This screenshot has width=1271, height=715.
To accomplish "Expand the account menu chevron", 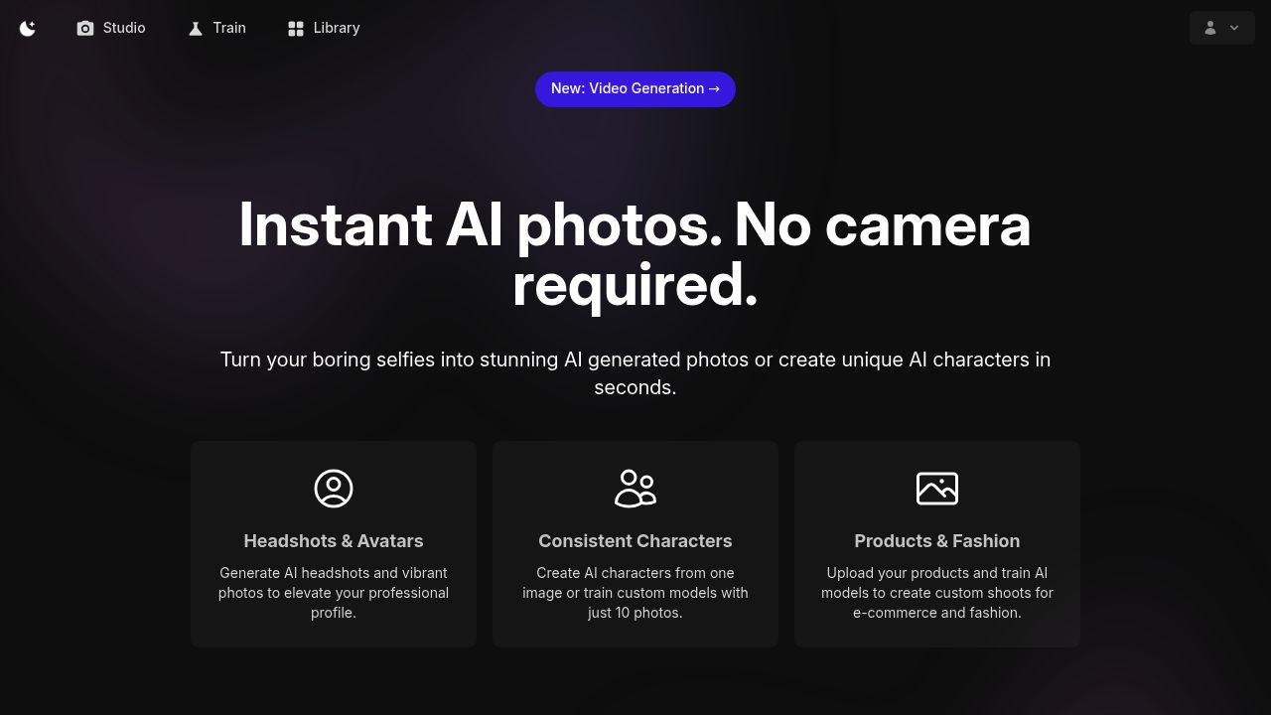I will click(1234, 28).
